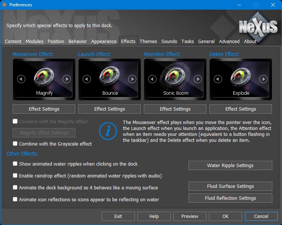Viewport: 282px width, 225px height.
Task: Click the Cancel button
Action: click(x=261, y=216)
